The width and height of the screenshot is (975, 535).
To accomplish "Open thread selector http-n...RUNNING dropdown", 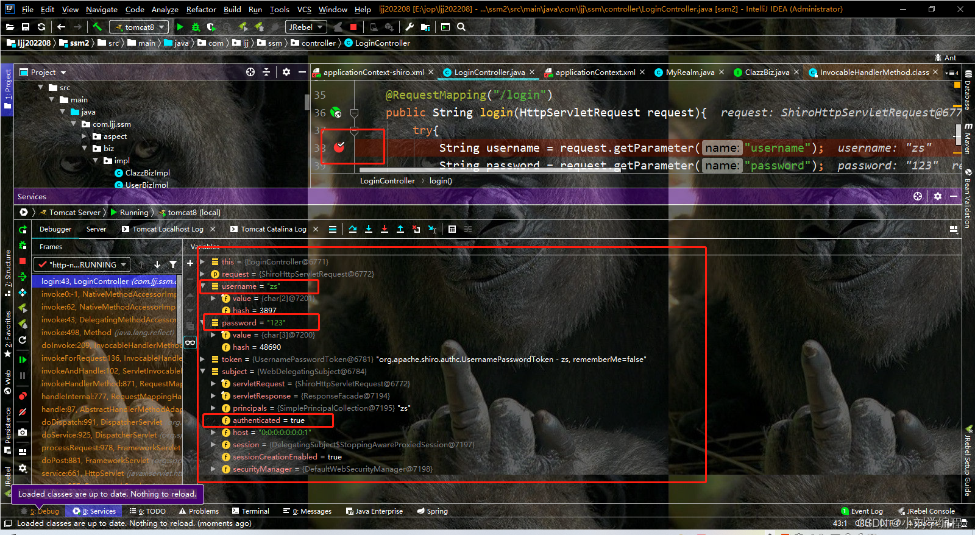I will (x=82, y=264).
